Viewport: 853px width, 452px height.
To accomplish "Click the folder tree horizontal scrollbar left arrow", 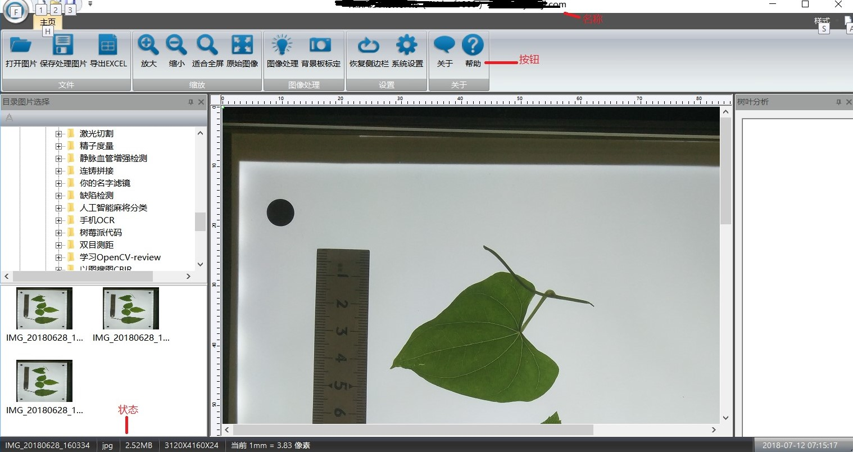I will 7,277.
